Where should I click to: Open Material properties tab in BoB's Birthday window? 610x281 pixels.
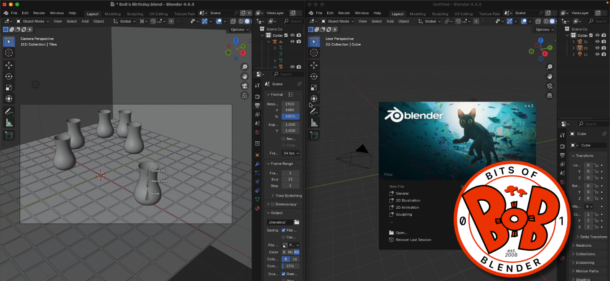coord(257,208)
